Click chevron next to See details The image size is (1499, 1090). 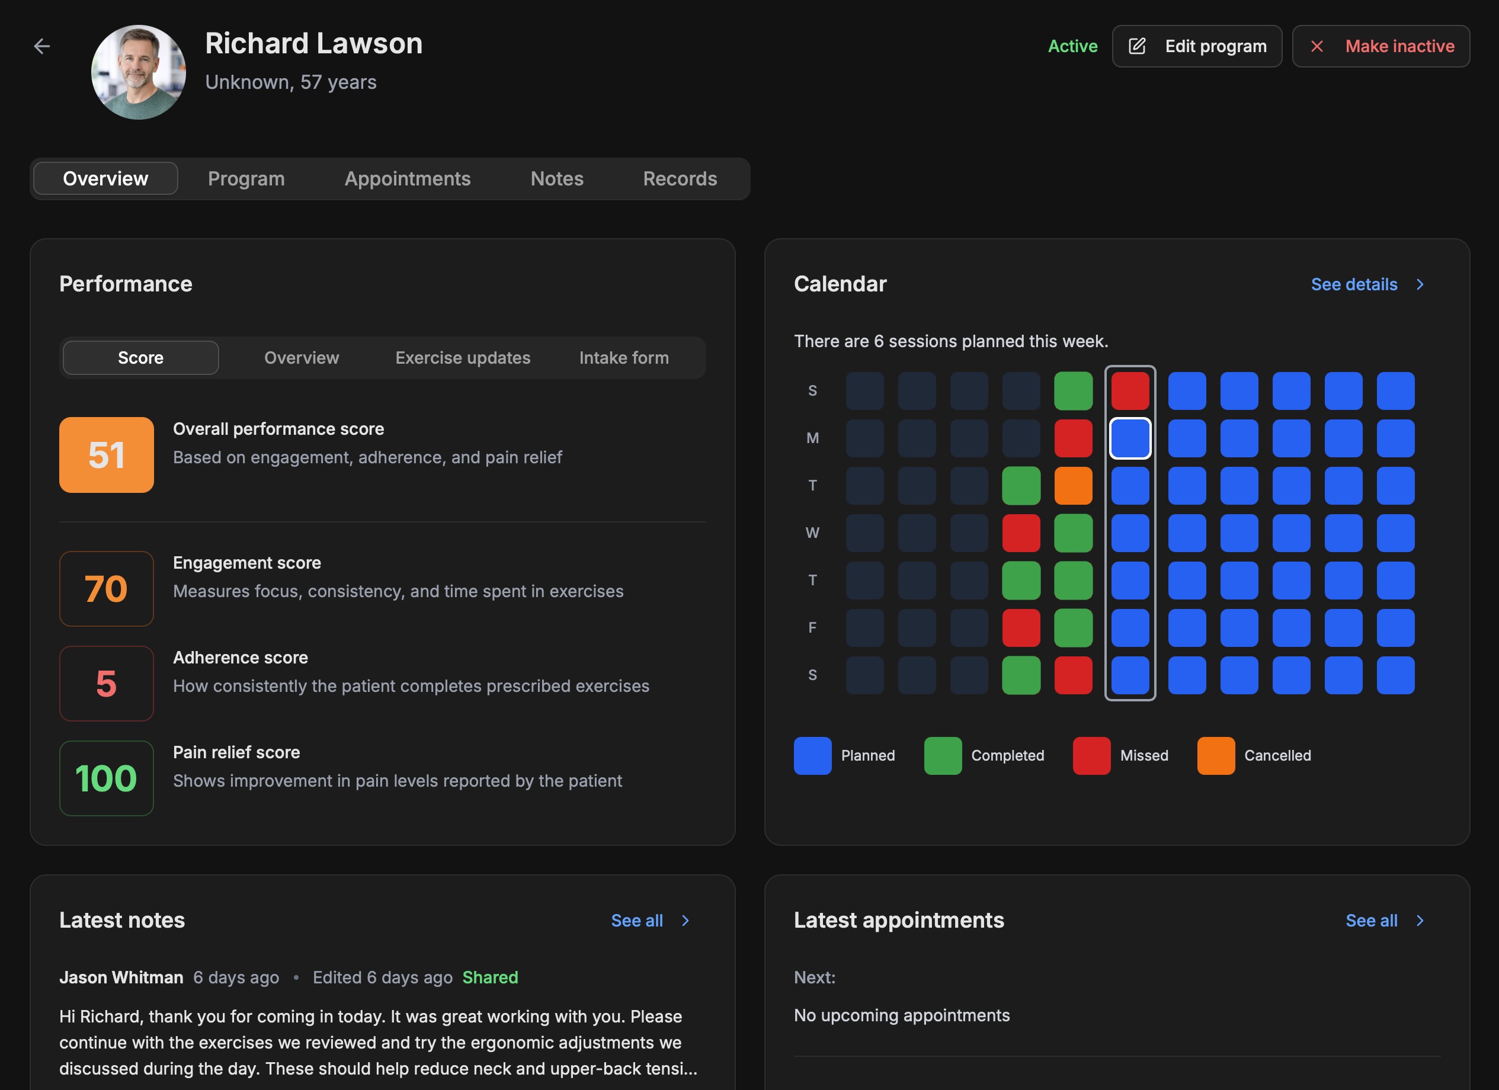(1420, 284)
